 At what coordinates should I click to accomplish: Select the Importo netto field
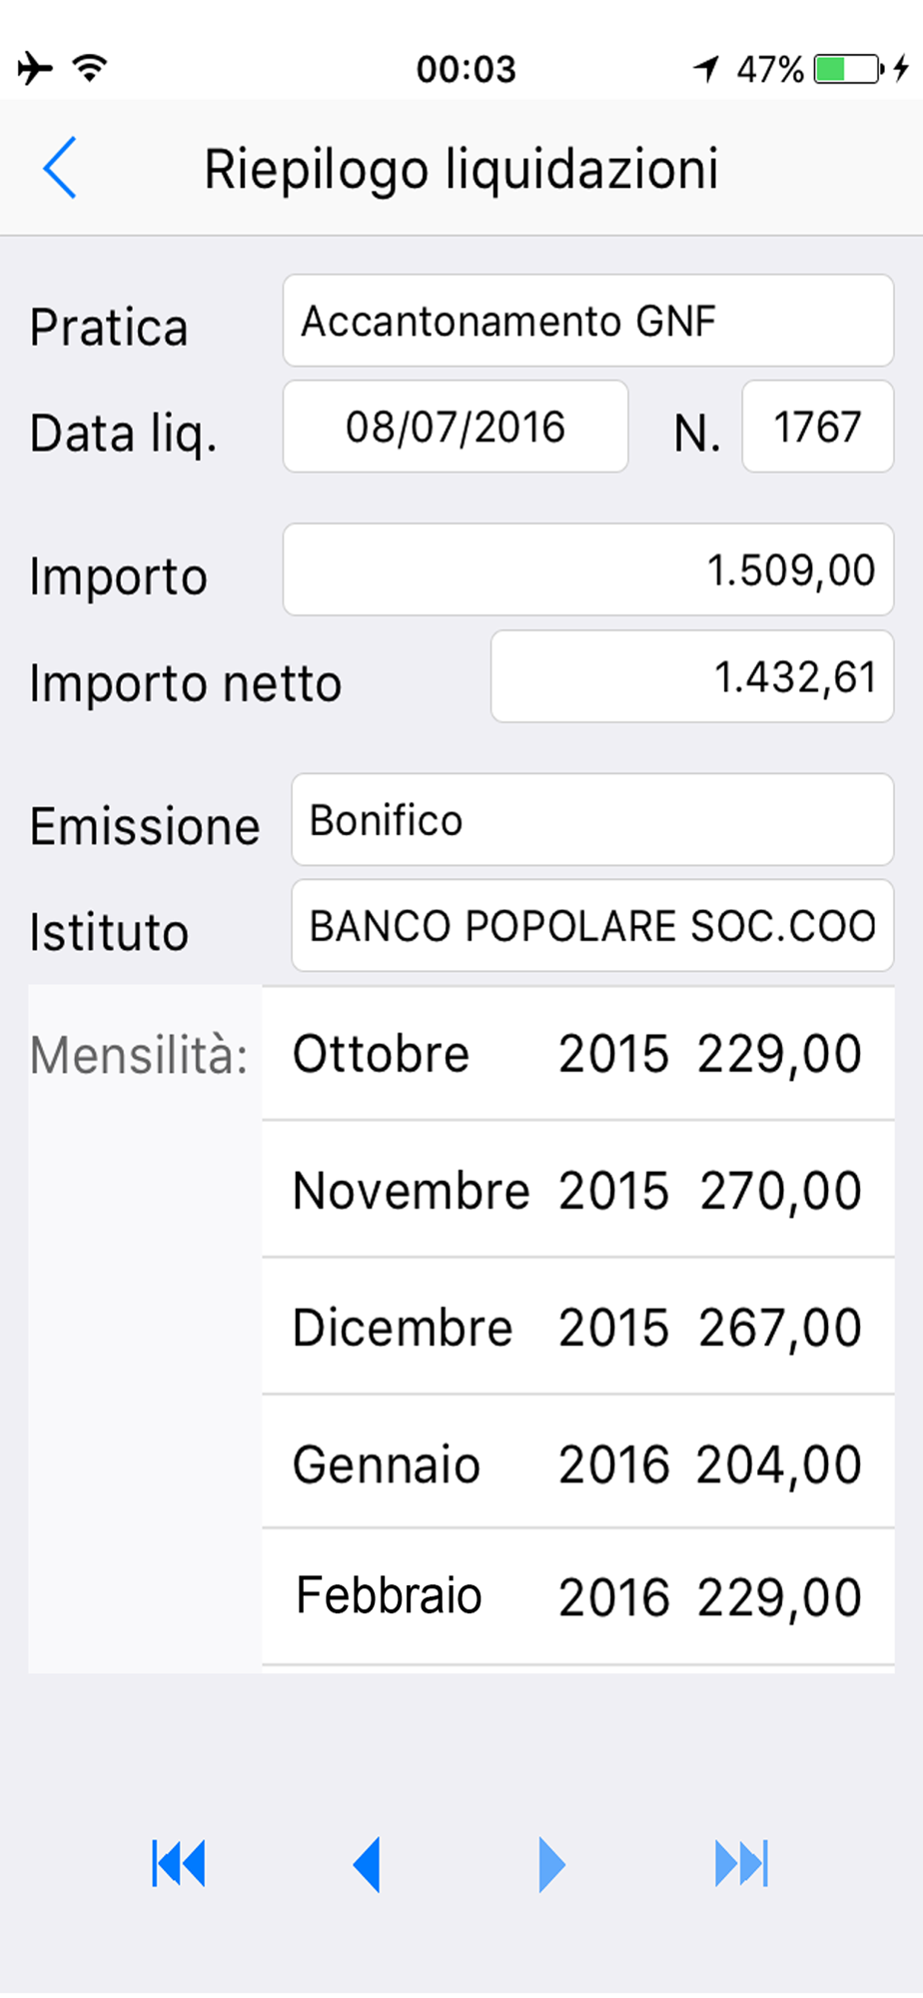691,676
